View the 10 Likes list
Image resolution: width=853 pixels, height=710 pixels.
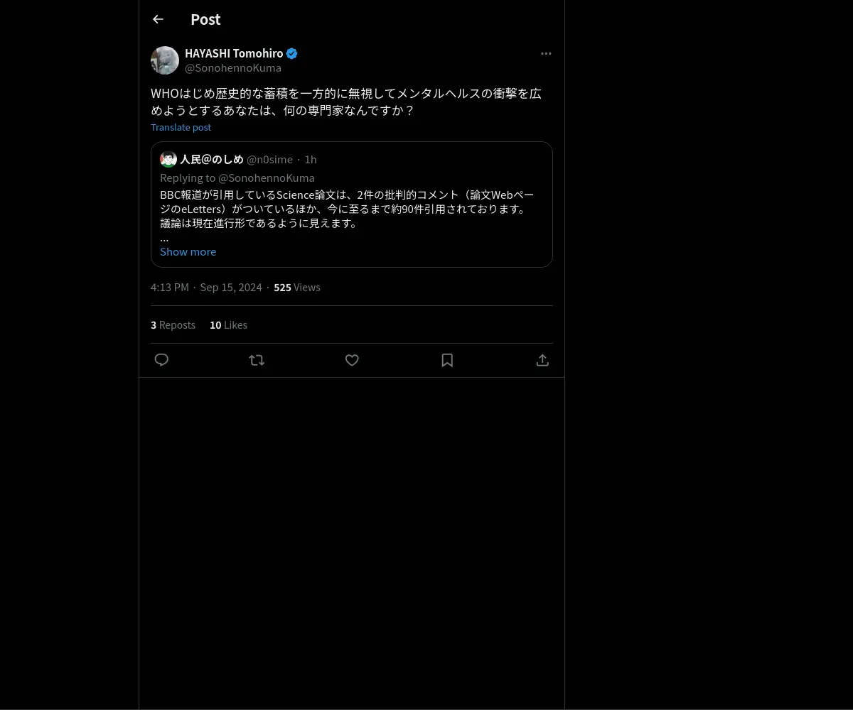pyautogui.click(x=228, y=324)
